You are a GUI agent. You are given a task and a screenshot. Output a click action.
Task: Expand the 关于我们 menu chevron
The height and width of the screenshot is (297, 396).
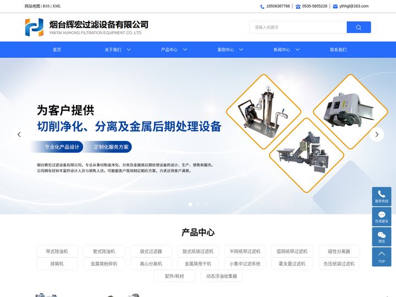pyautogui.click(x=129, y=50)
